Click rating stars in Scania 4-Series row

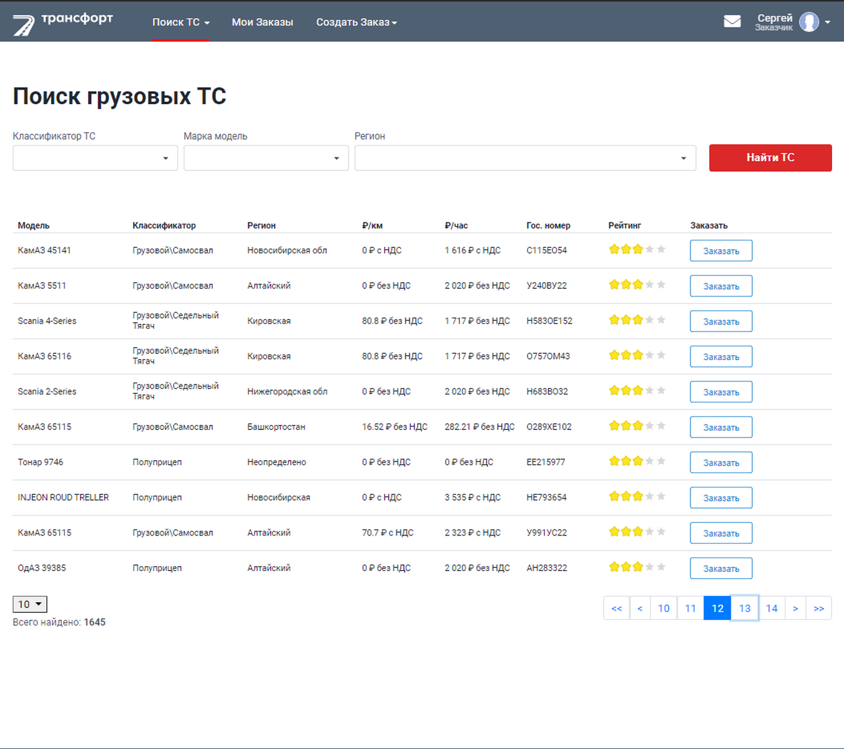point(637,320)
